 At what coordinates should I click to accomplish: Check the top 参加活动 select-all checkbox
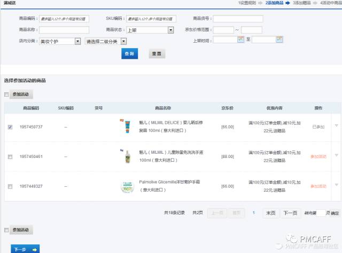pyautogui.click(x=6, y=94)
